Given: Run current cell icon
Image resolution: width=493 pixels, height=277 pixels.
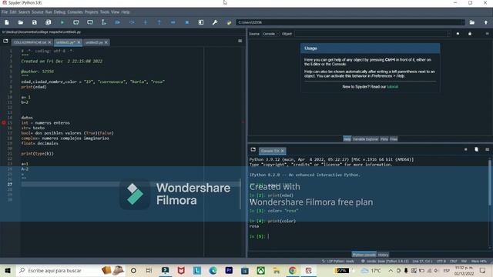Looking at the screenshot, I should [76, 22].
